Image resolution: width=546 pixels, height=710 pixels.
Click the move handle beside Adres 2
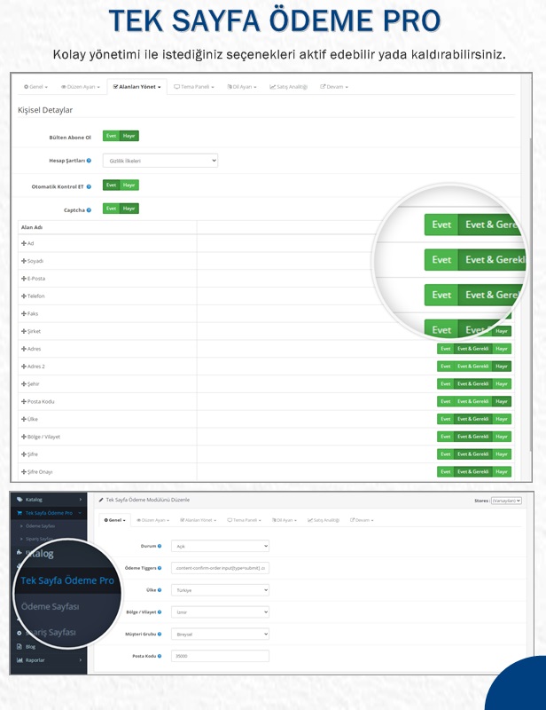24,367
